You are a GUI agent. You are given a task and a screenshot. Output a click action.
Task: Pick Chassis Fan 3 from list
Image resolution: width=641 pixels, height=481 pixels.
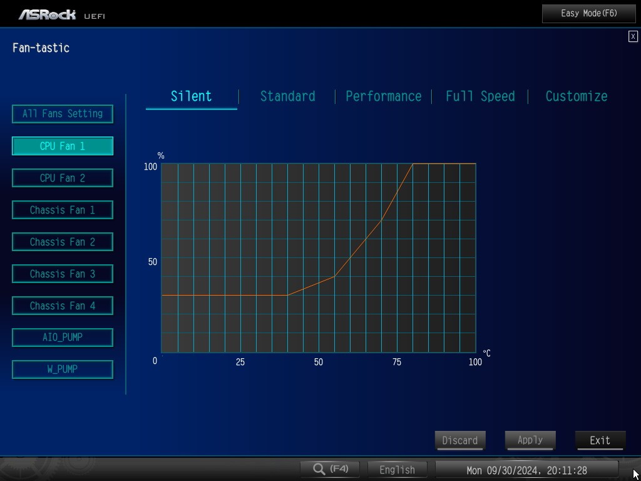click(x=63, y=274)
